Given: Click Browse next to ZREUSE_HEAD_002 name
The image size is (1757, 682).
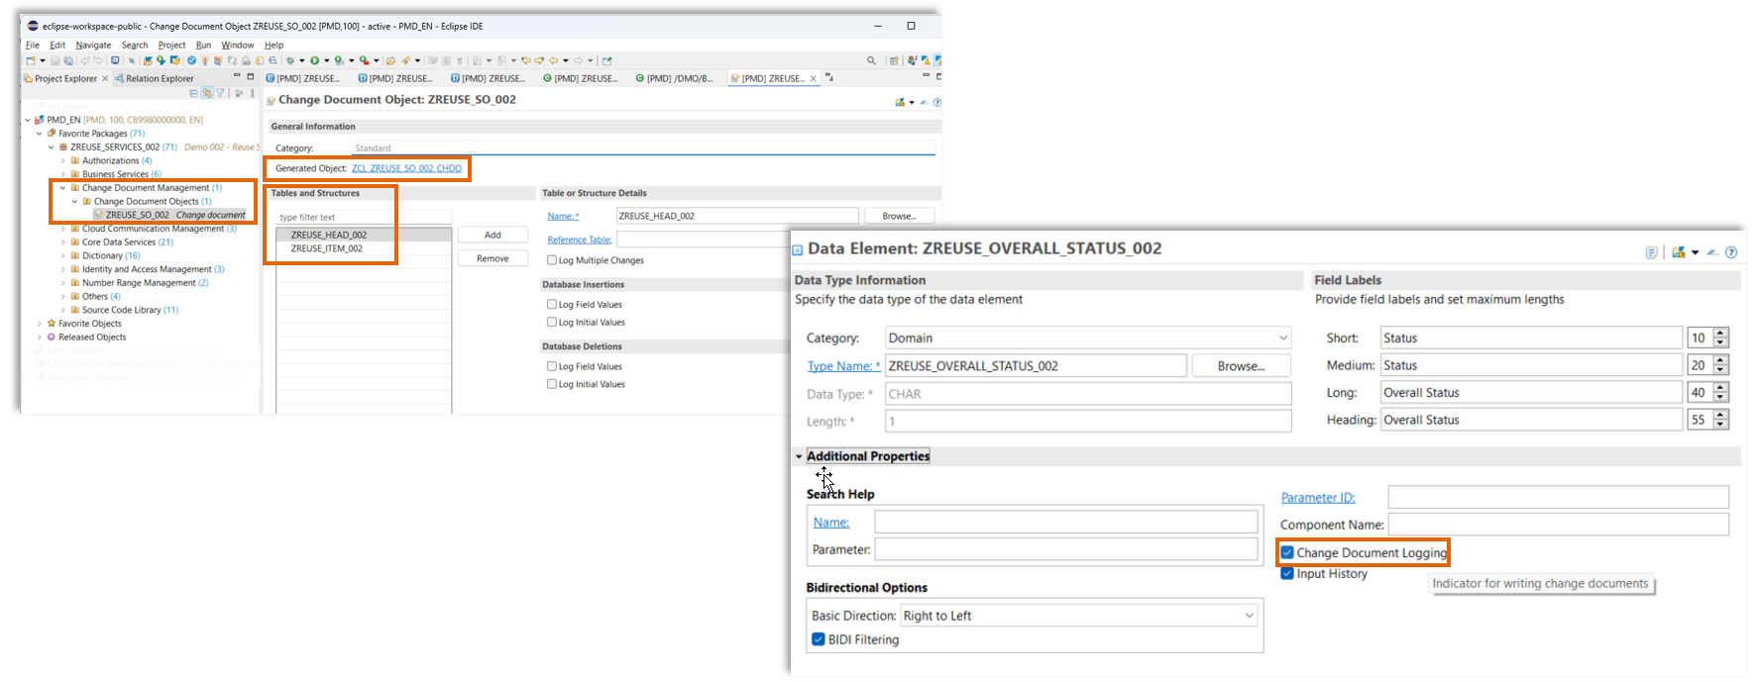Looking at the screenshot, I should tap(900, 216).
